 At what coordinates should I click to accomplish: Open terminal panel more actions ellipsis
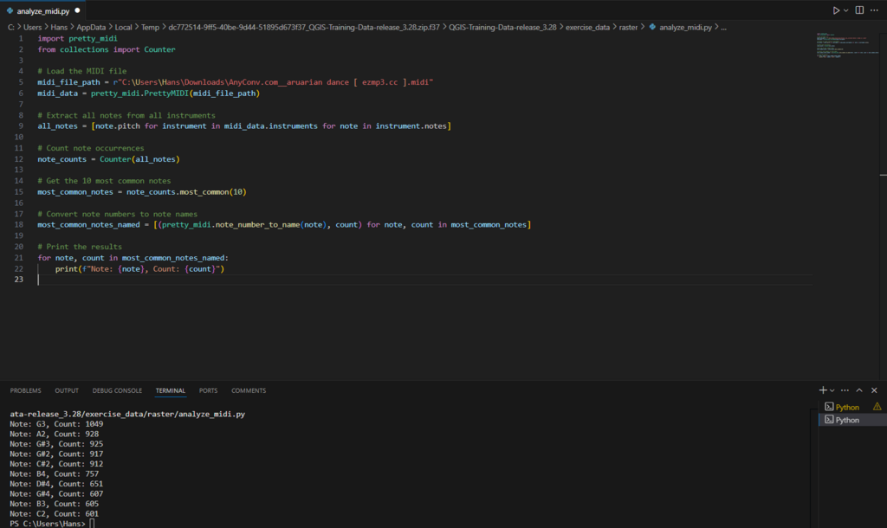[845, 390]
